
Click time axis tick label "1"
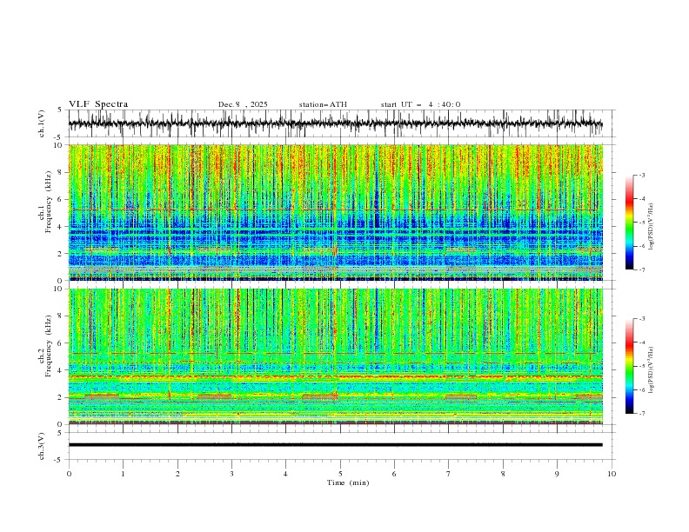[123, 474]
